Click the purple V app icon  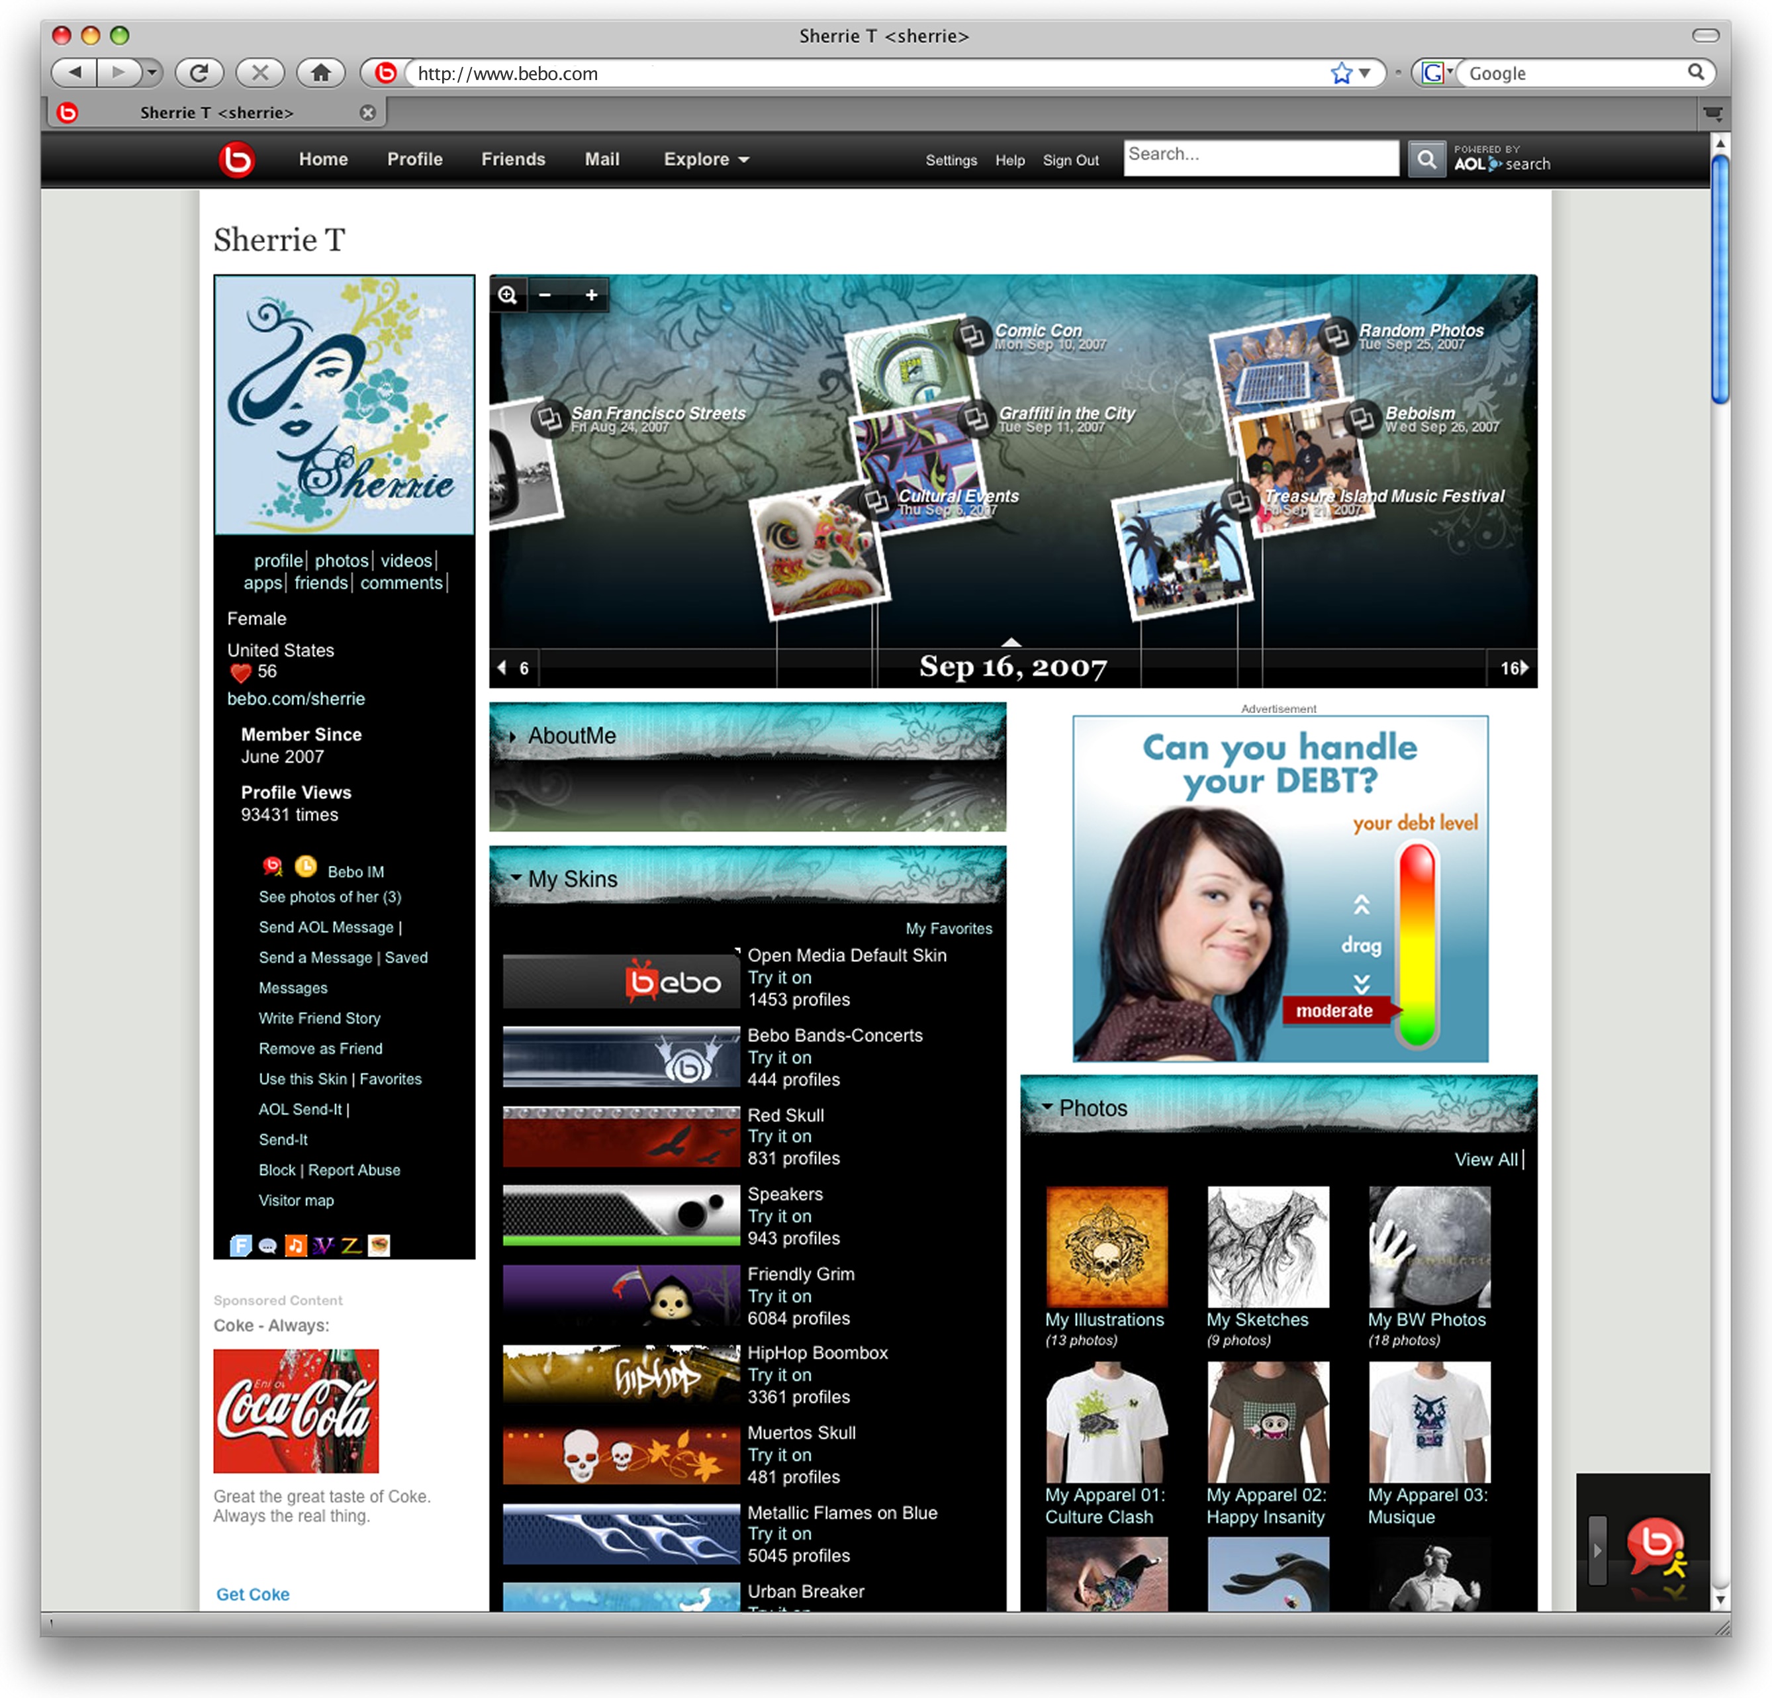coord(323,1246)
